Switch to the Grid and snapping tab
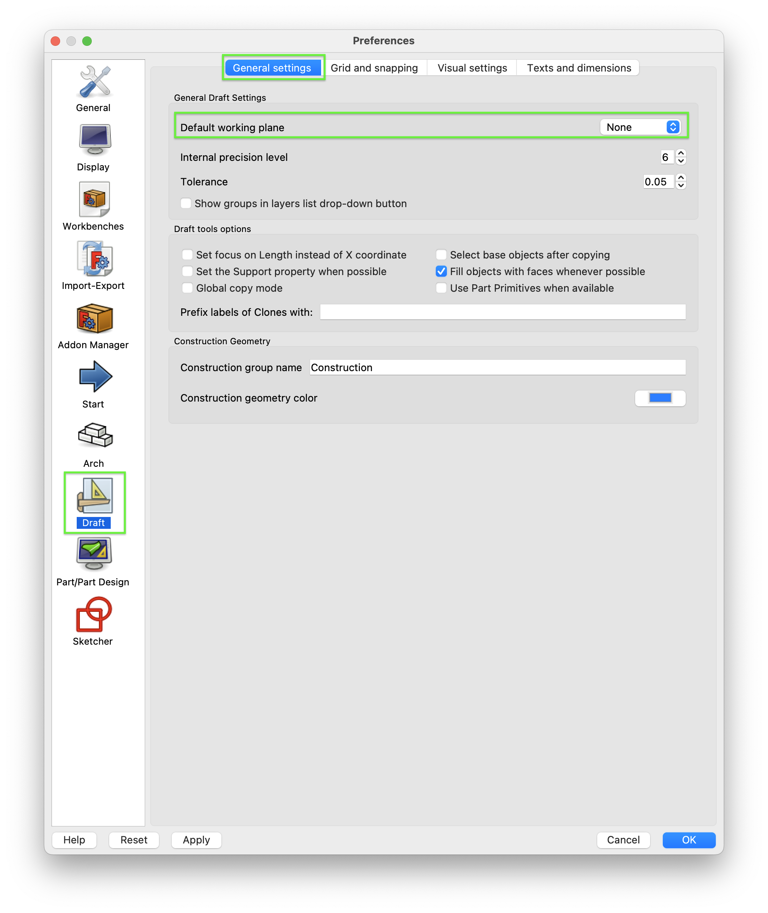This screenshot has height=913, width=768. (x=374, y=68)
